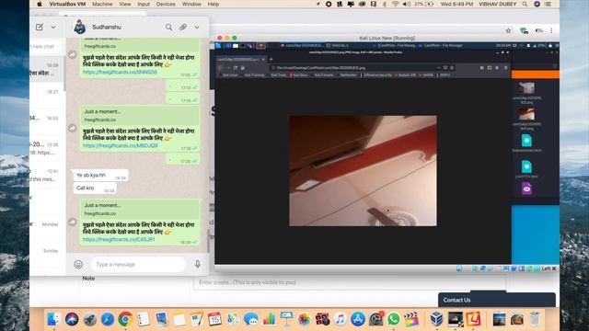
Task: Open the VirtualBox VM menu
Action: pos(67,4)
